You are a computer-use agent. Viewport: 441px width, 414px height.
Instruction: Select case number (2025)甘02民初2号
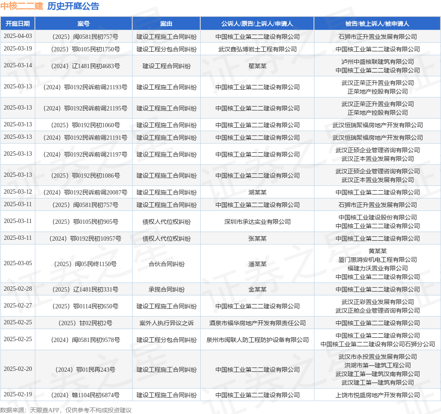coord(86,323)
